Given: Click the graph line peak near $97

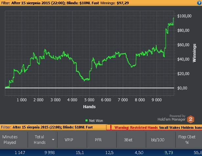Looking at the screenshot, I should coord(173,18).
